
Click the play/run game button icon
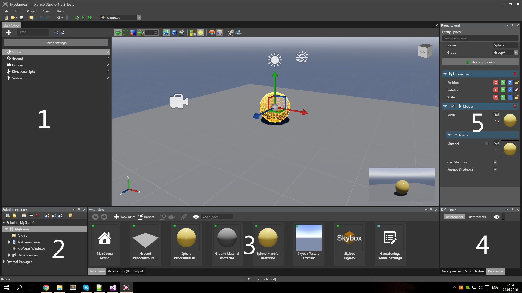click(x=82, y=17)
